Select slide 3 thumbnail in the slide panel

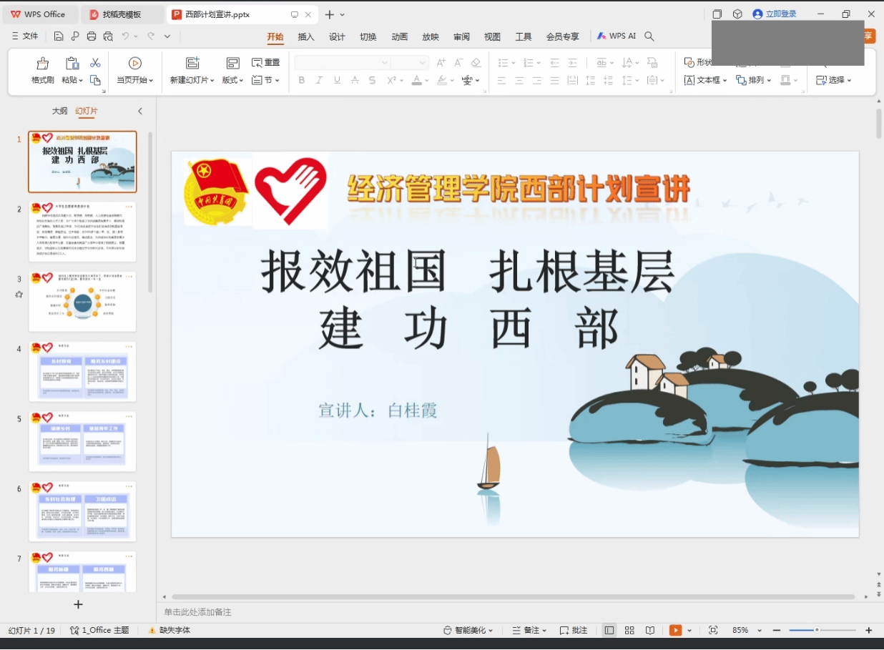(x=82, y=301)
